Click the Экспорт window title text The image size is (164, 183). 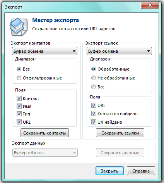[14, 7]
